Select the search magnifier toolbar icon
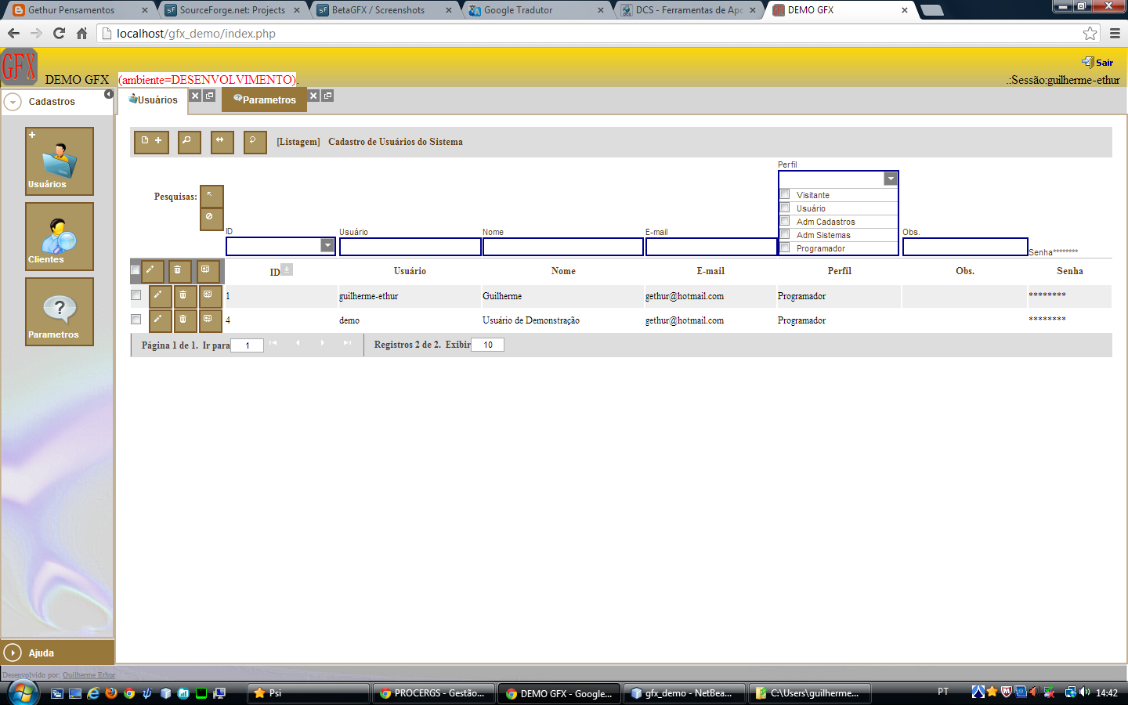Viewport: 1128px width, 705px height. tap(189, 142)
